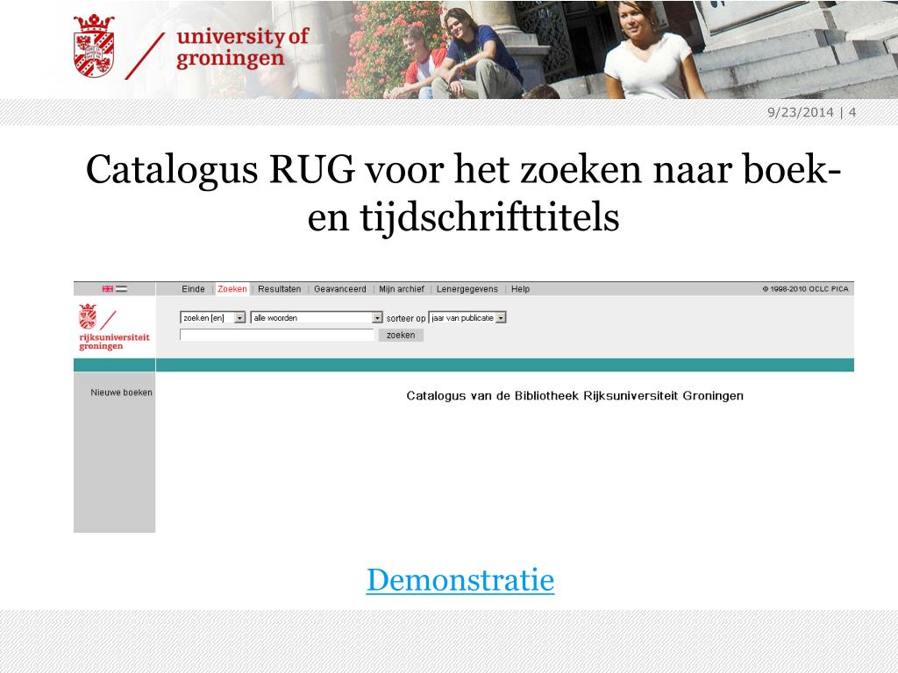This screenshot has width=898, height=673.
Task: Switch catalogue language with the Dutch flag icon
Action: point(121,289)
